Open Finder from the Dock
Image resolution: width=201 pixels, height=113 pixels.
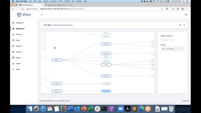(30, 109)
